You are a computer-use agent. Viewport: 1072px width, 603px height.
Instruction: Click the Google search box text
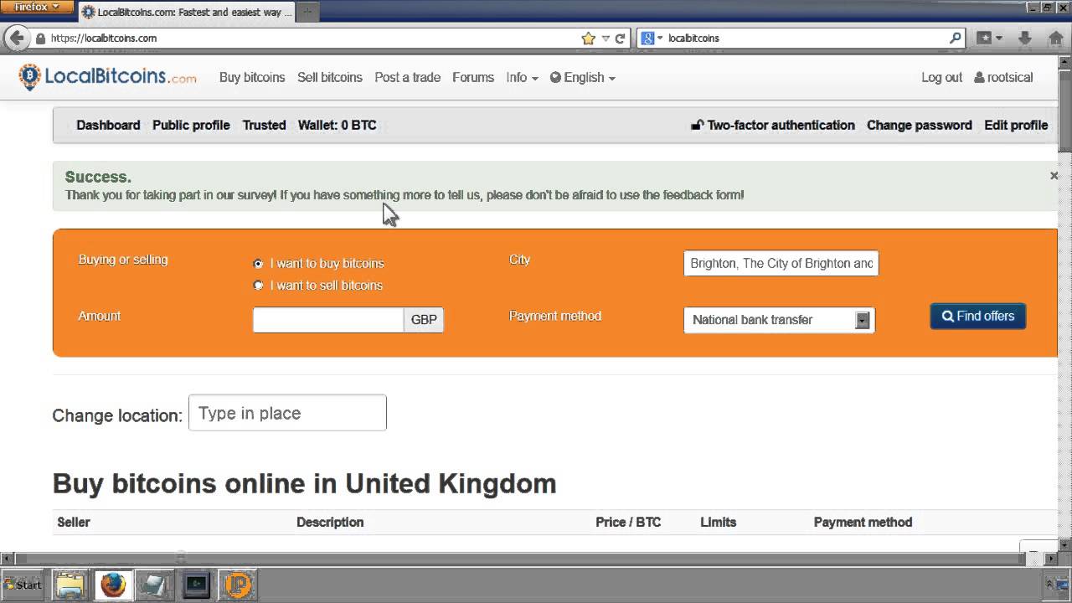click(x=693, y=38)
